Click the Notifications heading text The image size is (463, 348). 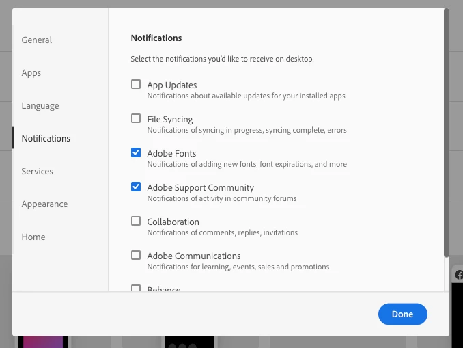pos(156,38)
